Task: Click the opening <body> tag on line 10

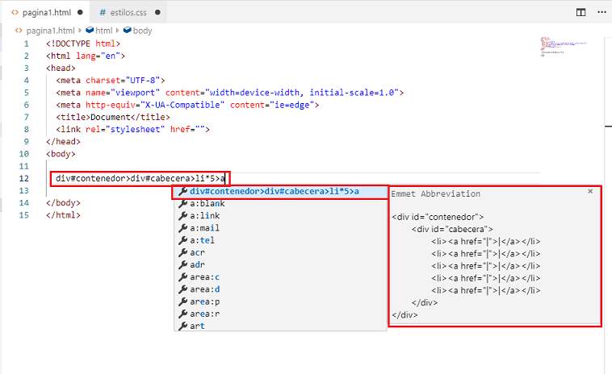Action: point(61,154)
